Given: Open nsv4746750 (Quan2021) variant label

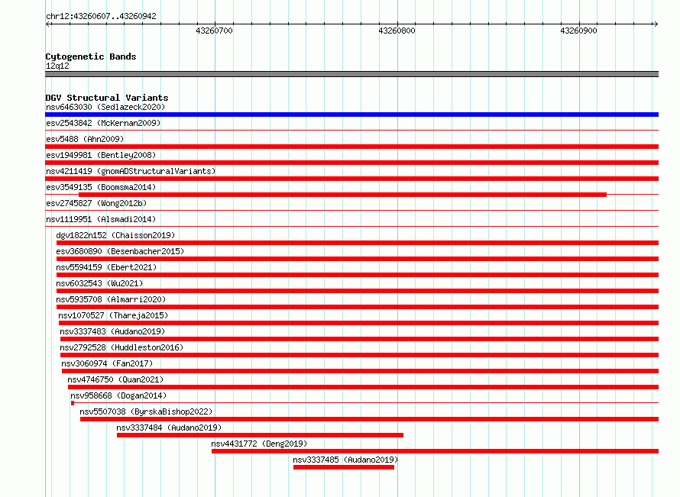Looking at the screenshot, I should tap(115, 379).
